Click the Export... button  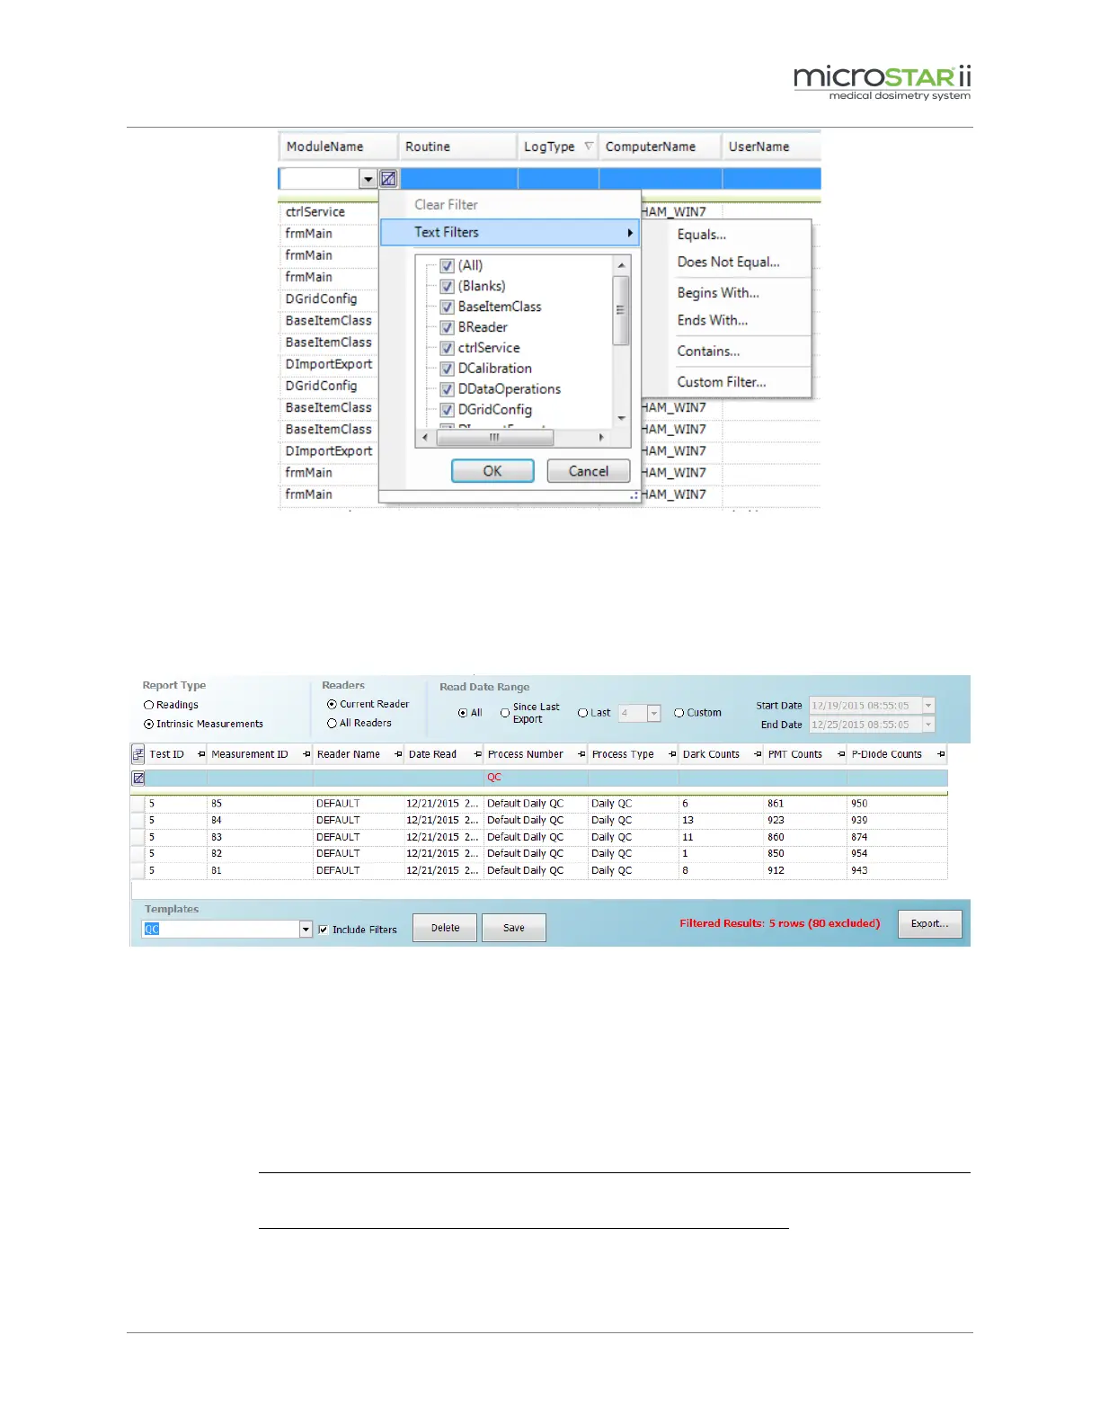(929, 924)
